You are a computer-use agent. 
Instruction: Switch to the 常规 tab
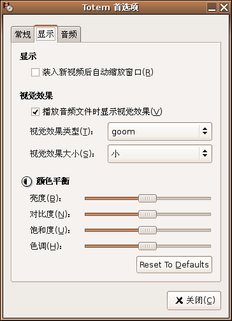coord(23,34)
